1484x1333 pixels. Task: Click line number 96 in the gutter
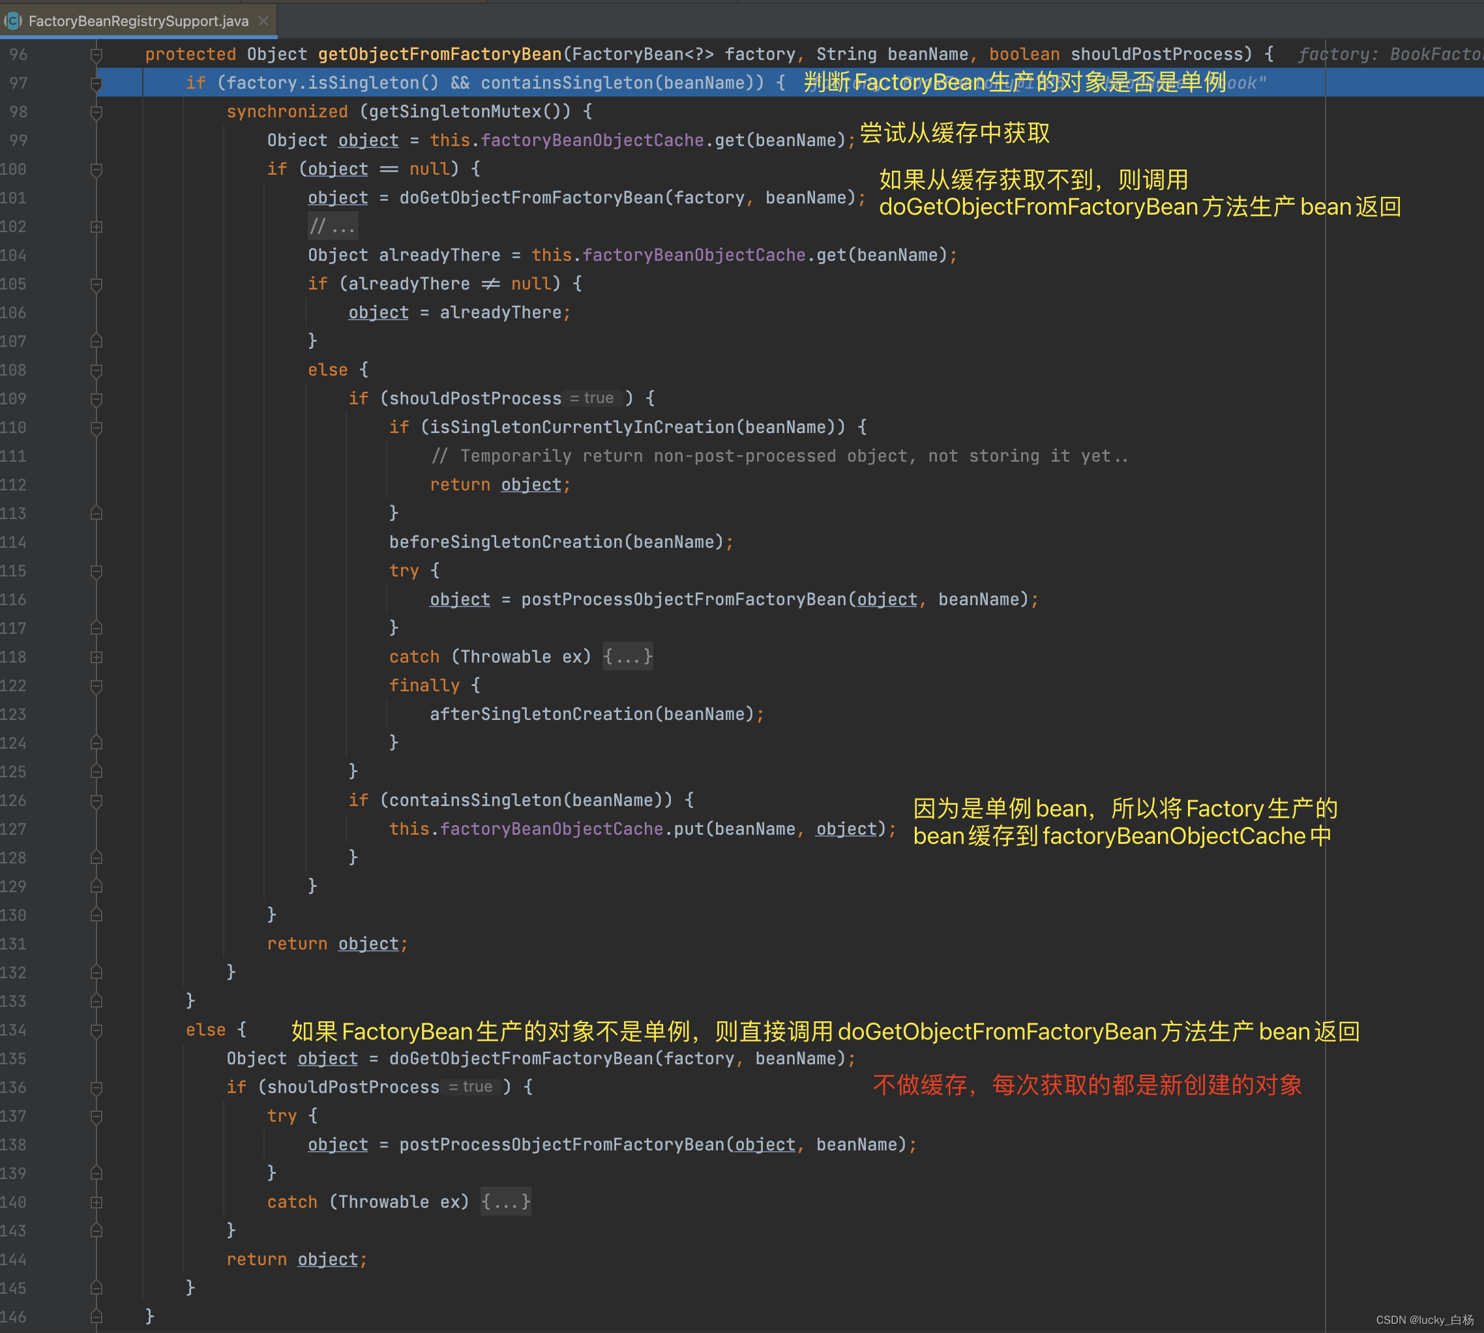pos(18,54)
